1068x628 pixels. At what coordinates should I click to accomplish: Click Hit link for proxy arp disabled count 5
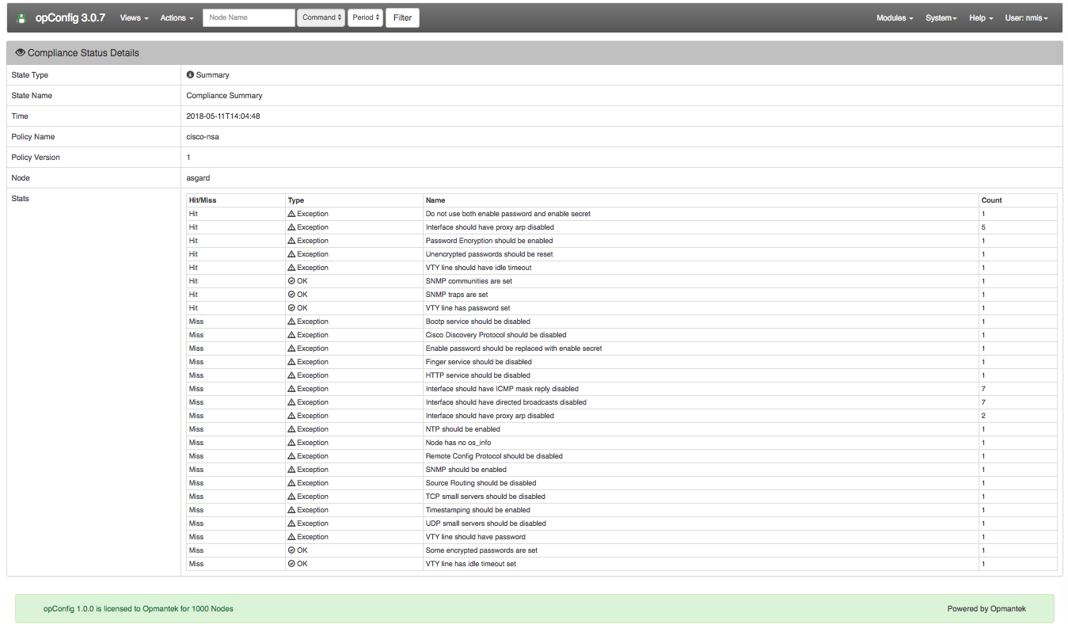[x=193, y=227]
